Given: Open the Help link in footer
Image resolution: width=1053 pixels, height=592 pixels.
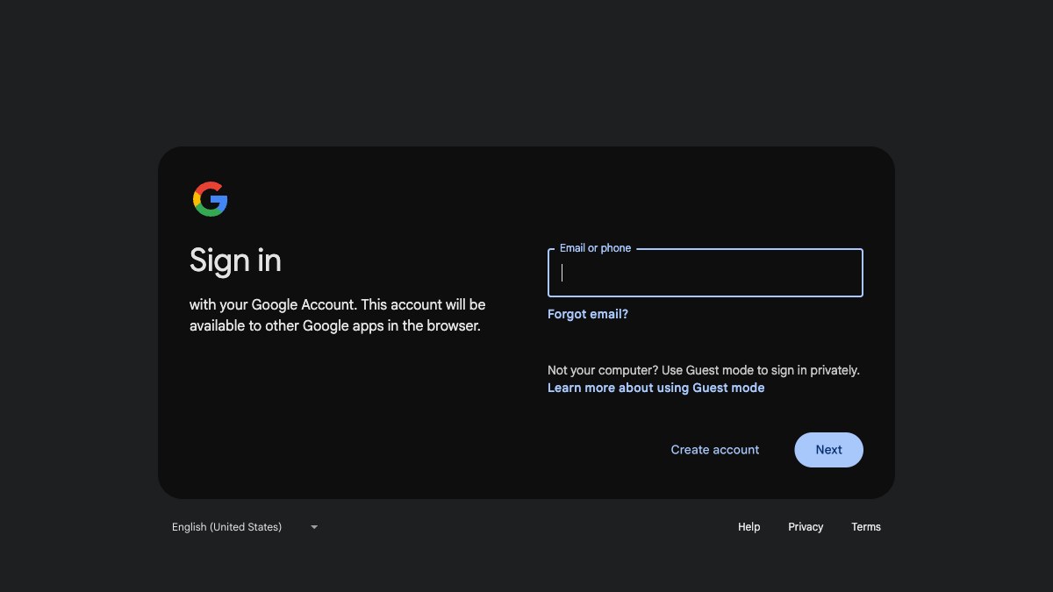Looking at the screenshot, I should [x=749, y=527].
